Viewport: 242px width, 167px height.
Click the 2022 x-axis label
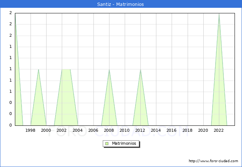tap(219, 130)
